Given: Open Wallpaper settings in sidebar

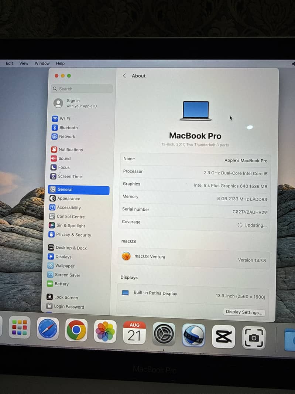Looking at the screenshot, I should tap(61, 266).
